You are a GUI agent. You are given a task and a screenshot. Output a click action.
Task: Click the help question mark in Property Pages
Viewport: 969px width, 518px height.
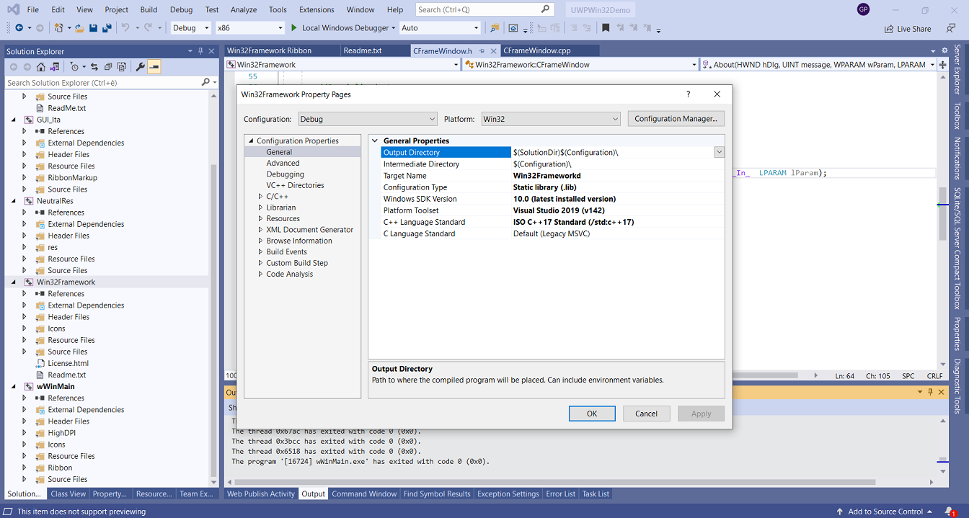click(688, 94)
